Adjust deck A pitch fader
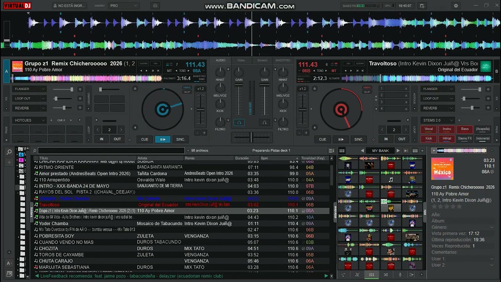 pos(200,110)
